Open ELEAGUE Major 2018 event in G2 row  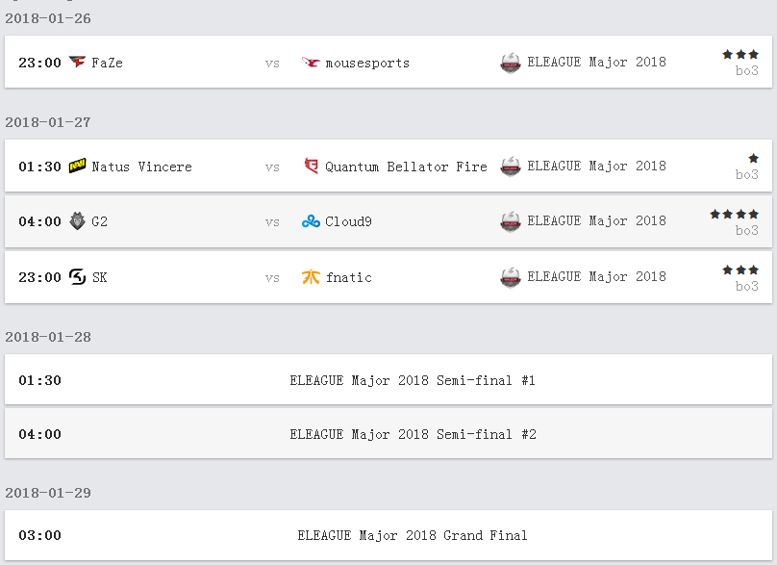click(x=596, y=220)
